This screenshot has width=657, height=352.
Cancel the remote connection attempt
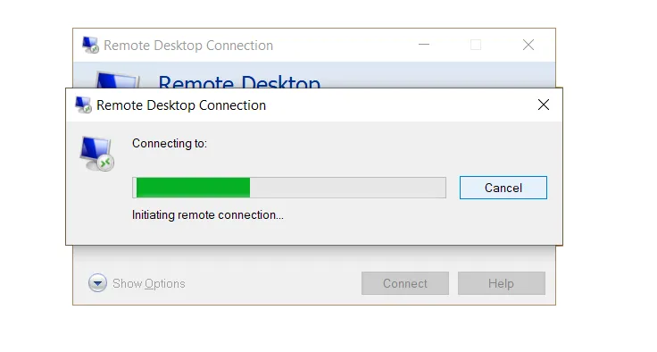click(503, 188)
